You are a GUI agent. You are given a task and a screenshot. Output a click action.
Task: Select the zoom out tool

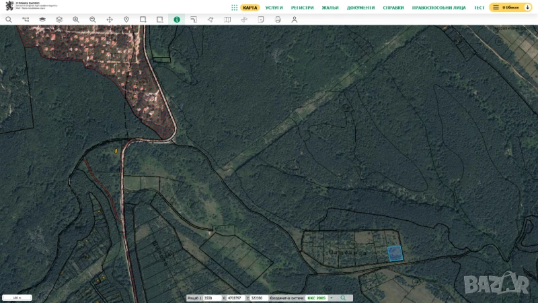(x=93, y=20)
